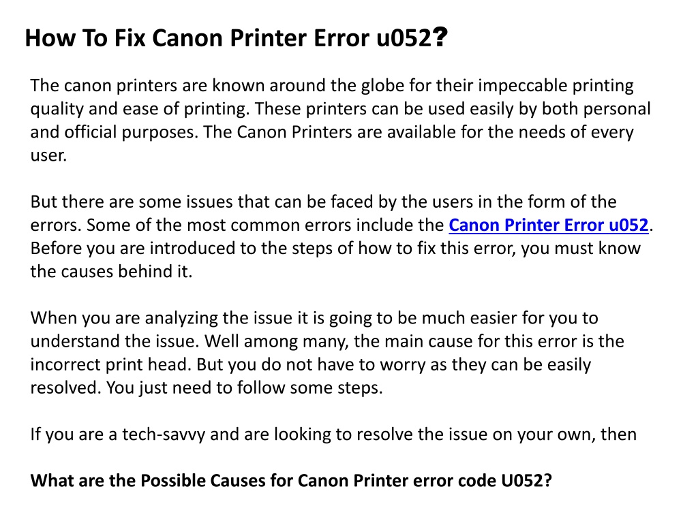698x523 pixels.
Task: Click the sentence You just need to follow some steps
Action: 245,387
